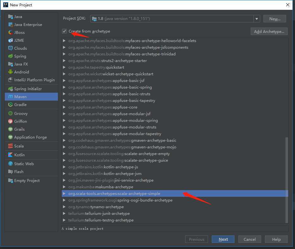Click the Java FX icon
295x249 pixels.
pyautogui.click(x=10, y=64)
